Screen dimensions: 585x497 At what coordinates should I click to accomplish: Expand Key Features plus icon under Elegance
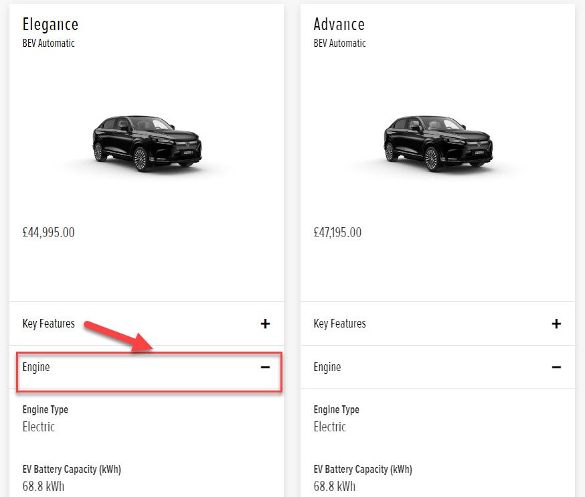pos(265,324)
